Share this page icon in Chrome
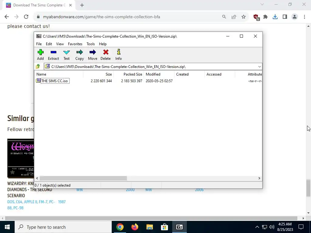The height and width of the screenshot is (233, 311). tap(234, 17)
